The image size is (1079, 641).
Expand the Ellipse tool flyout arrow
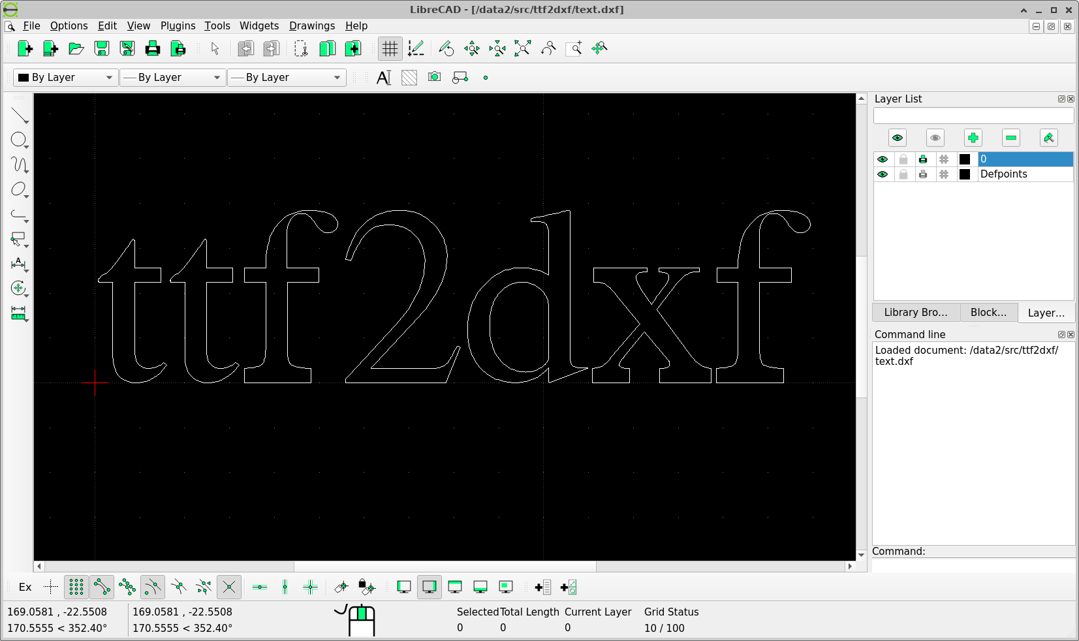[27, 196]
